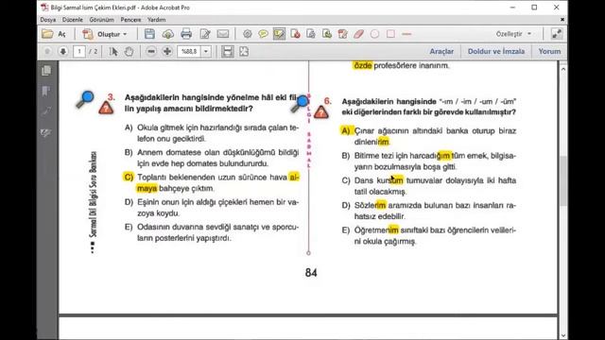The width and height of the screenshot is (605, 340).
Task: Save the document with the floppy disk icon
Action: pos(149,34)
